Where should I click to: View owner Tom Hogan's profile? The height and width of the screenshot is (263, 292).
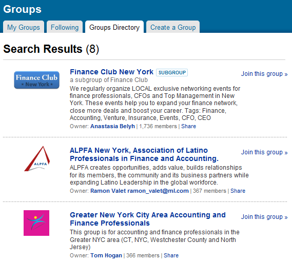coord(106,255)
